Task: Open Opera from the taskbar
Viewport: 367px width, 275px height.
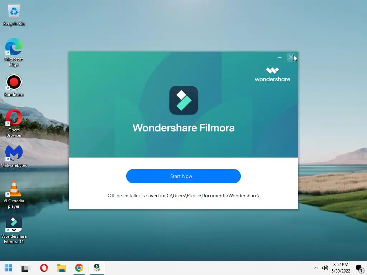Action: tap(44, 268)
